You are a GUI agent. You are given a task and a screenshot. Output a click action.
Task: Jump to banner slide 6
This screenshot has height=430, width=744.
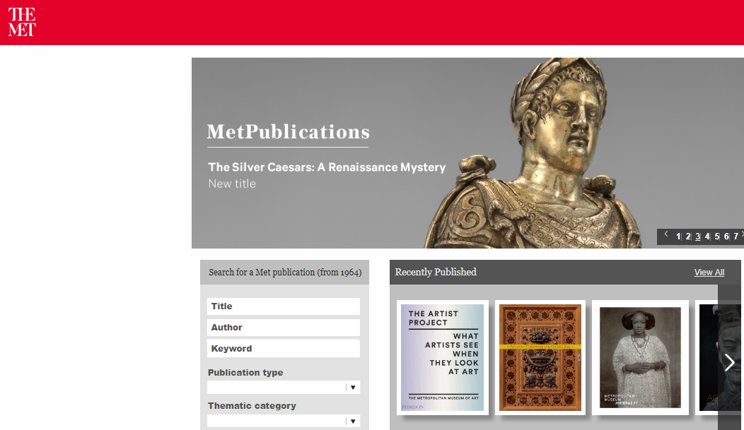(726, 237)
